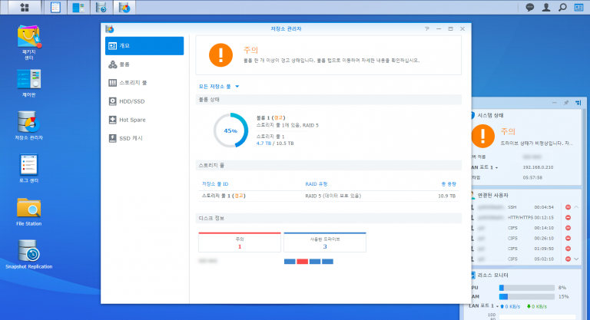Open the user options icon
The width and height of the screenshot is (590, 320).
pos(546,7)
